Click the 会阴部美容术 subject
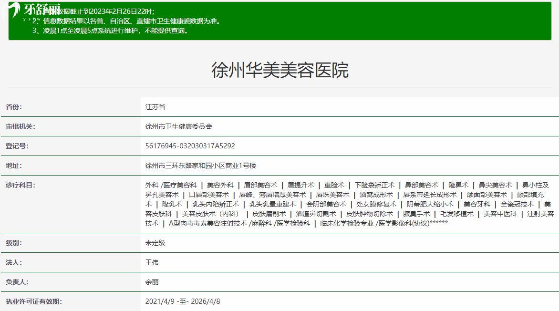This screenshot has height=311, width=559. click(326, 204)
